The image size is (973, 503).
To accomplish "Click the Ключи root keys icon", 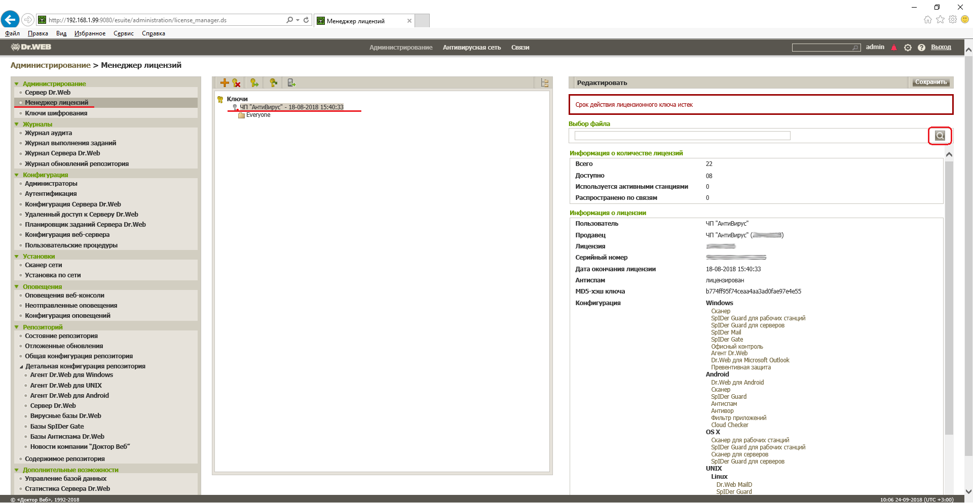I will [x=220, y=99].
